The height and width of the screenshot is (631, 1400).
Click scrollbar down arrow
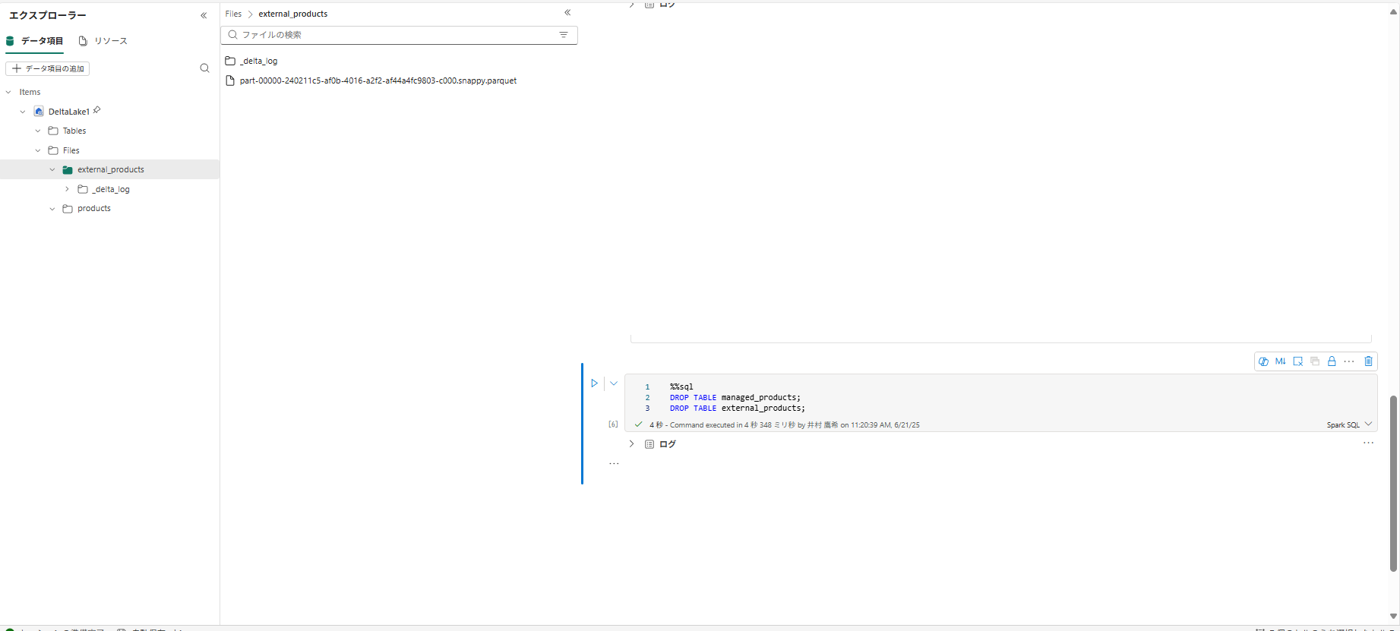pos(1393,616)
